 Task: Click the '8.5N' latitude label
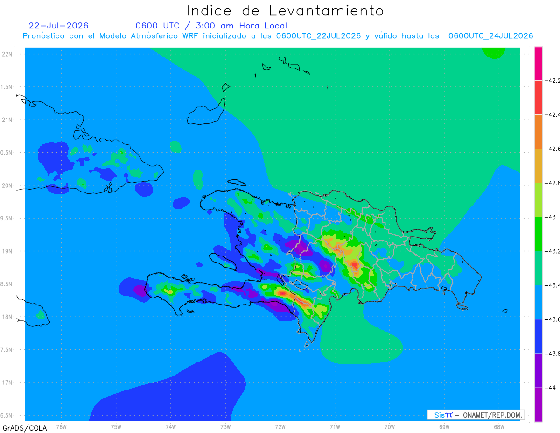pos(7,284)
